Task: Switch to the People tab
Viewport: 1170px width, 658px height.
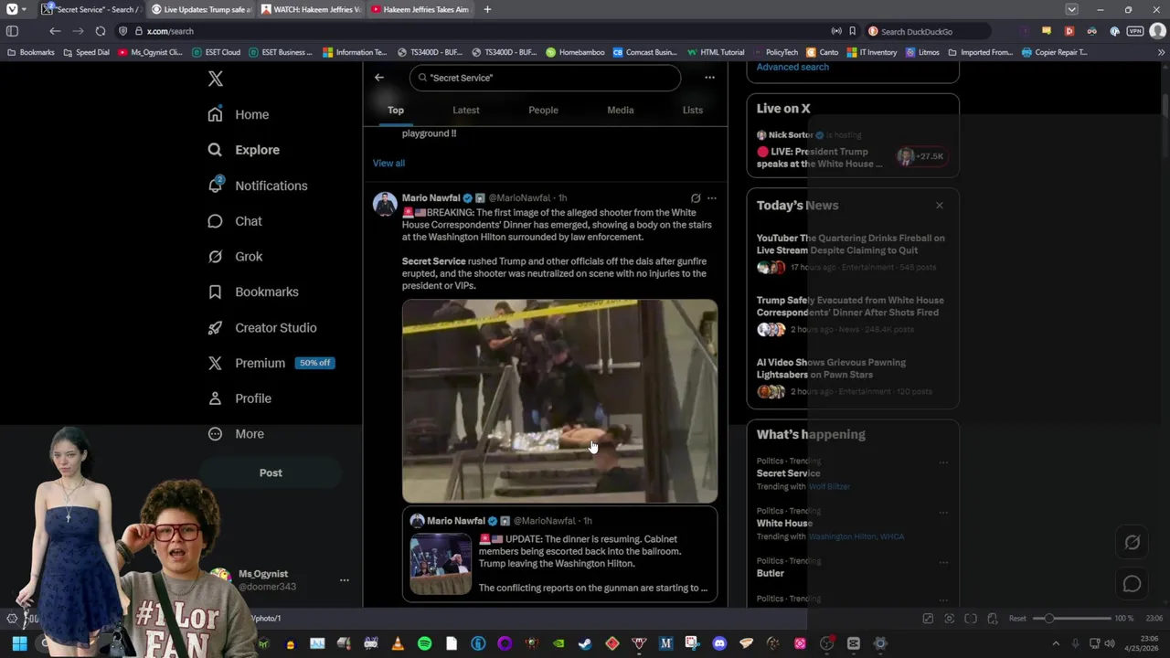Action: (x=543, y=110)
